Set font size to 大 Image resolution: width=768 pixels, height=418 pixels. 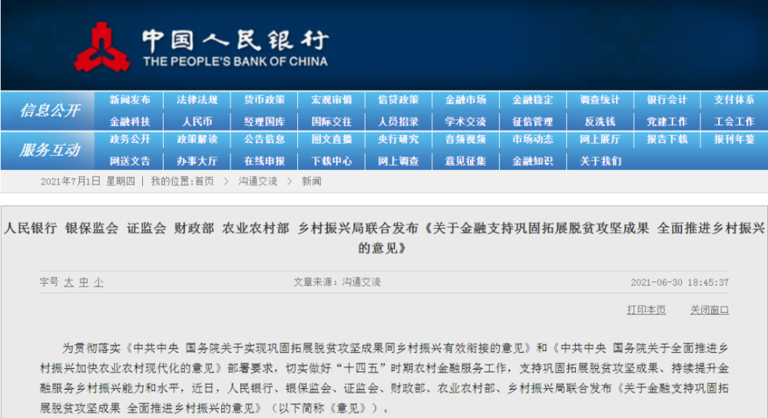pyautogui.click(x=69, y=283)
